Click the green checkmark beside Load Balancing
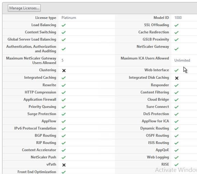The height and width of the screenshot is (174, 197). [x=64, y=25]
